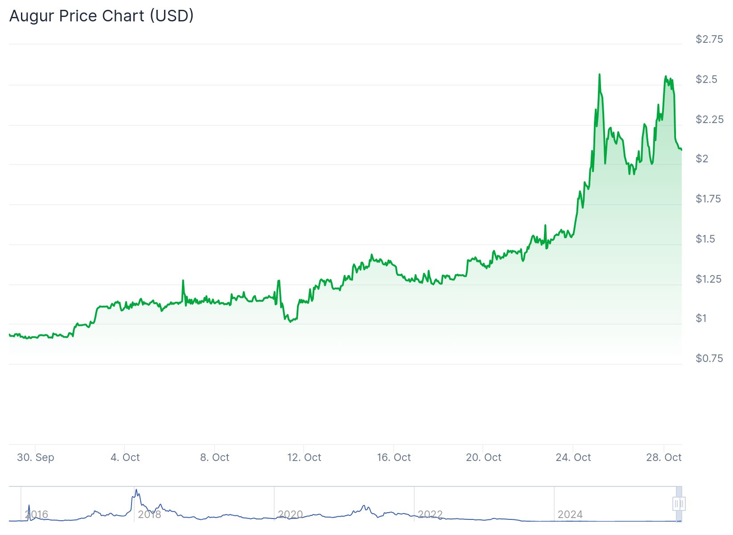Click the 2024 label in the navigator
733x535 pixels.
pos(570,514)
